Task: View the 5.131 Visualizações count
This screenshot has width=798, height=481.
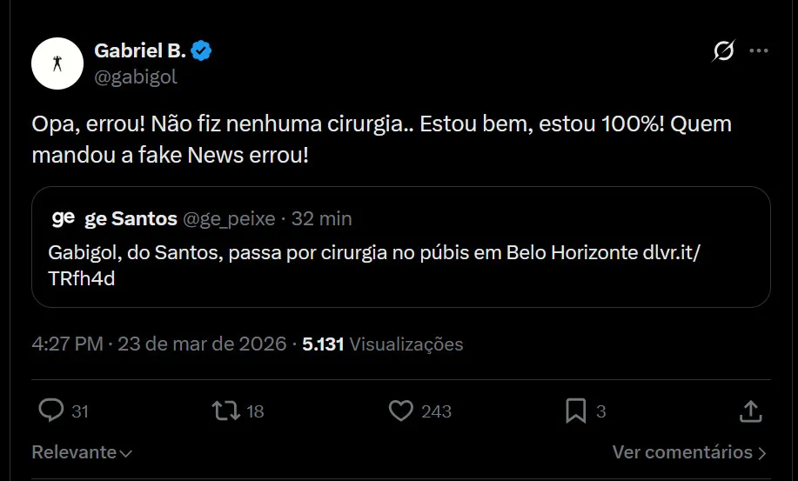Action: pos(382,344)
